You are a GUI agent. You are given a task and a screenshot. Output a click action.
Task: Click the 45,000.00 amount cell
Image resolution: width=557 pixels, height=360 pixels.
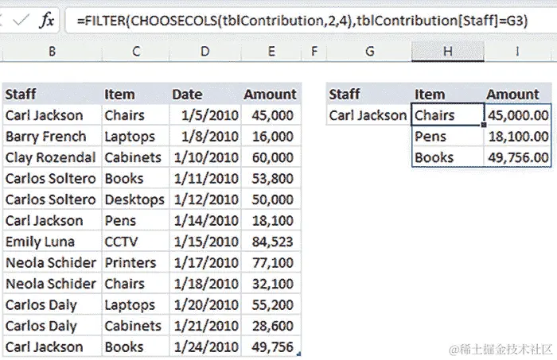pyautogui.click(x=517, y=115)
